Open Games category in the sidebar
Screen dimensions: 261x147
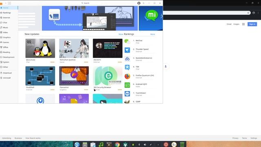pyautogui.click(x=9, y=42)
